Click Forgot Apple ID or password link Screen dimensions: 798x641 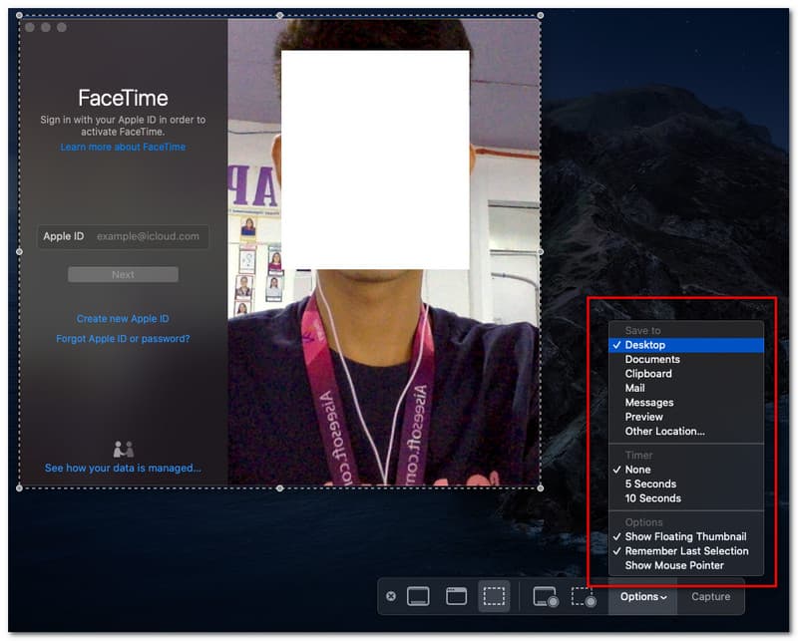[x=123, y=339]
